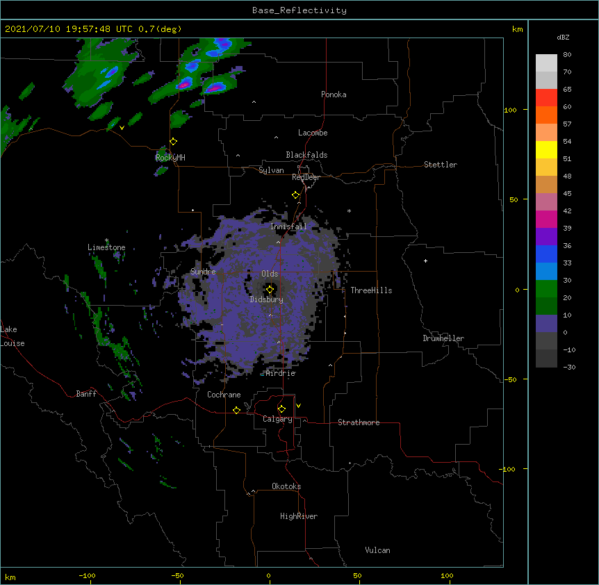
Task: Click the purple 10 dBZ legend swatch
Action: [546, 324]
